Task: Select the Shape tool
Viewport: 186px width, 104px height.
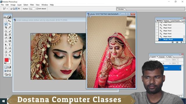Action: pos(10,48)
